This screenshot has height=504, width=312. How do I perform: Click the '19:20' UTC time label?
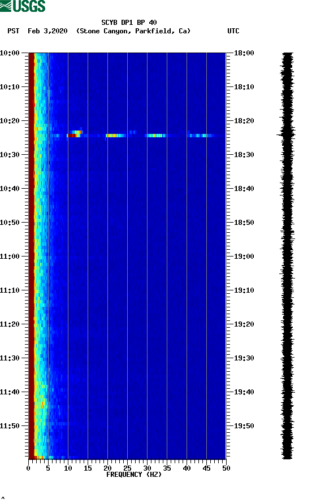click(x=244, y=324)
